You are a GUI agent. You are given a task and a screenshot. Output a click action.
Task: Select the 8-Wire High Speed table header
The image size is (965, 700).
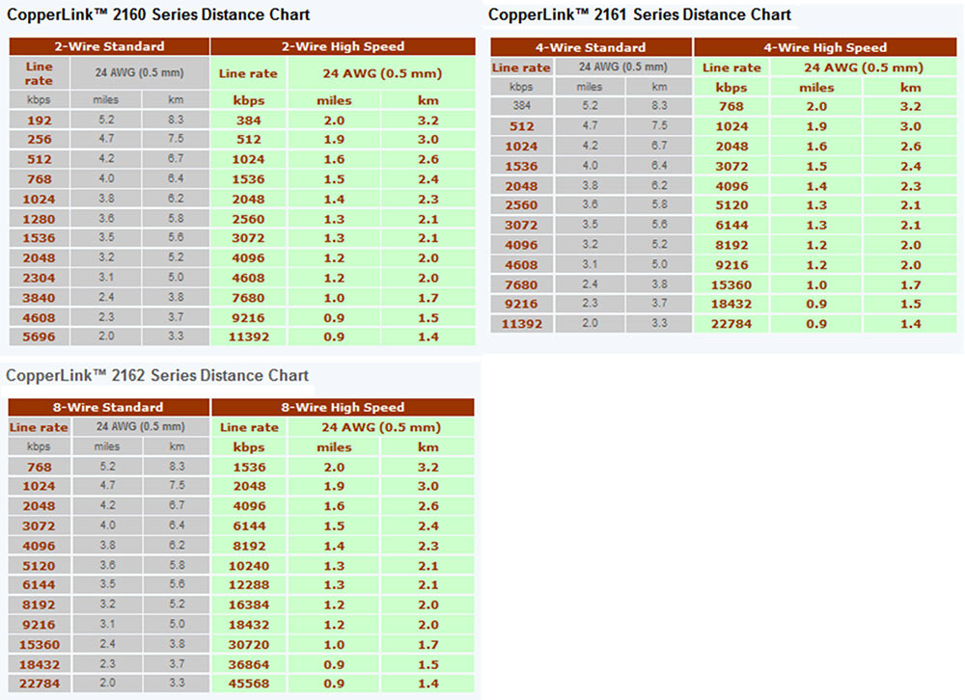click(343, 407)
